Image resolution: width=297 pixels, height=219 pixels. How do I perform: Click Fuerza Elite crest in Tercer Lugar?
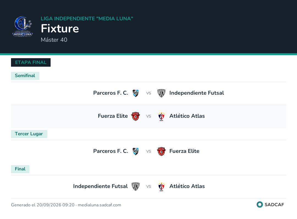(161, 151)
